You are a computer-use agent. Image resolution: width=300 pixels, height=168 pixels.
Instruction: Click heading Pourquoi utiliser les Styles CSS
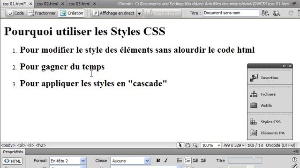coord(84,31)
